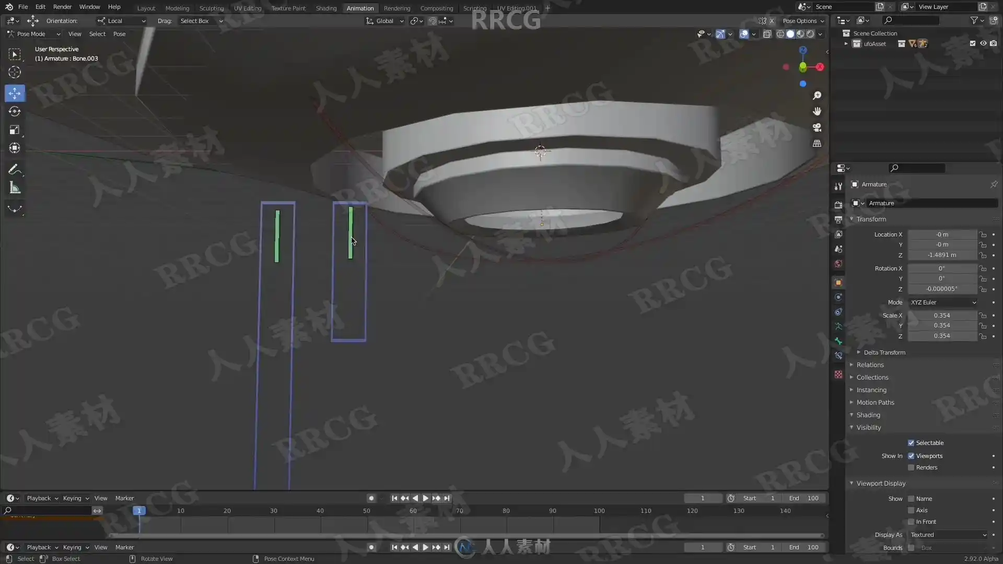Activate the Annotate pencil tool
The height and width of the screenshot is (564, 1003).
(15, 169)
